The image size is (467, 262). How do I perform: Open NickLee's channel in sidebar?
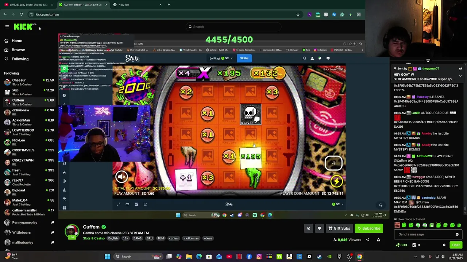coord(29,142)
